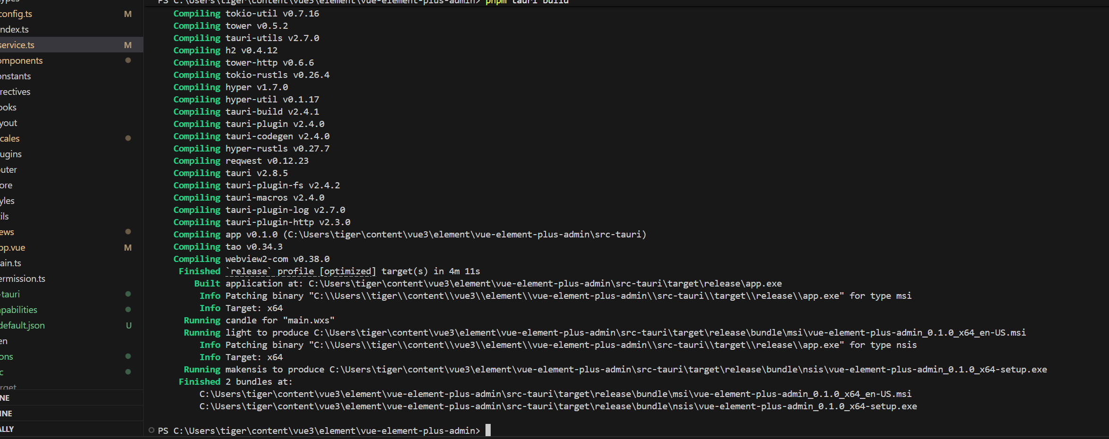Screen dimensions: 1109x439
Task: Expand the components folder row
Action: pos(71,60)
